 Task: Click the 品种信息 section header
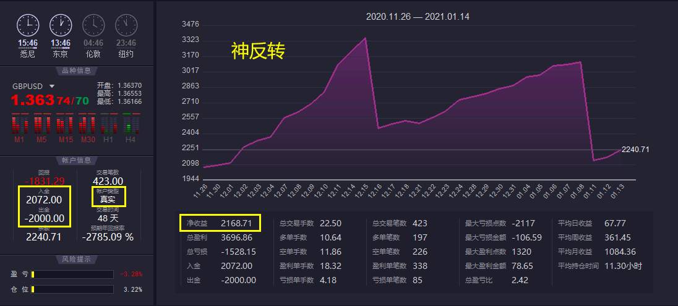click(77, 71)
